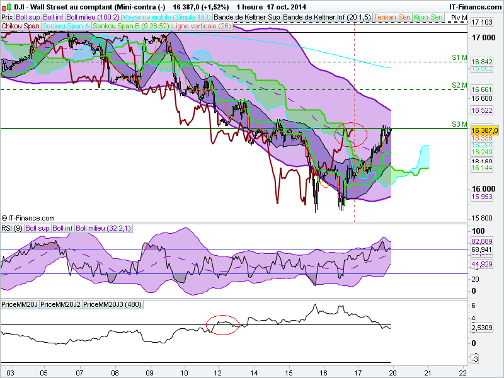This screenshot has width=504, height=378.
Task: Open the RSI (9) indicator label
Action: coord(12,228)
